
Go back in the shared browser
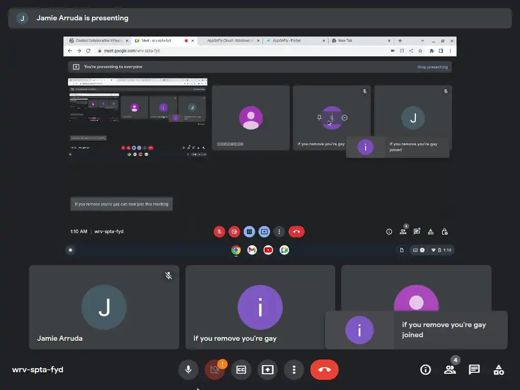tap(70, 51)
